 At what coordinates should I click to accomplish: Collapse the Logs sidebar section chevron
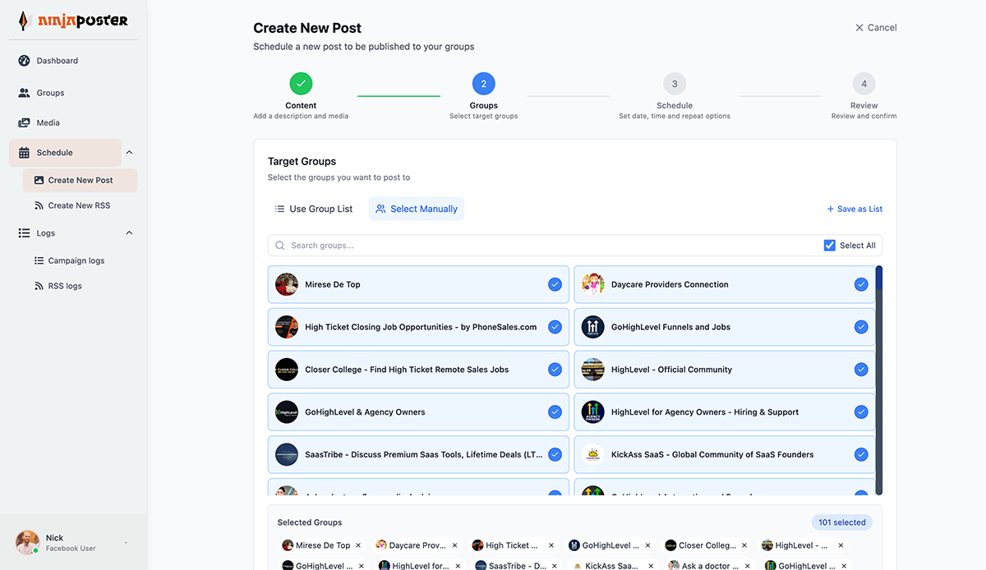(129, 233)
